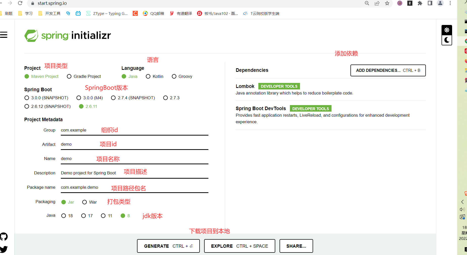Select Spring Boot 3.0.0 (M4)
This screenshot has height=255, width=467.
point(90,98)
